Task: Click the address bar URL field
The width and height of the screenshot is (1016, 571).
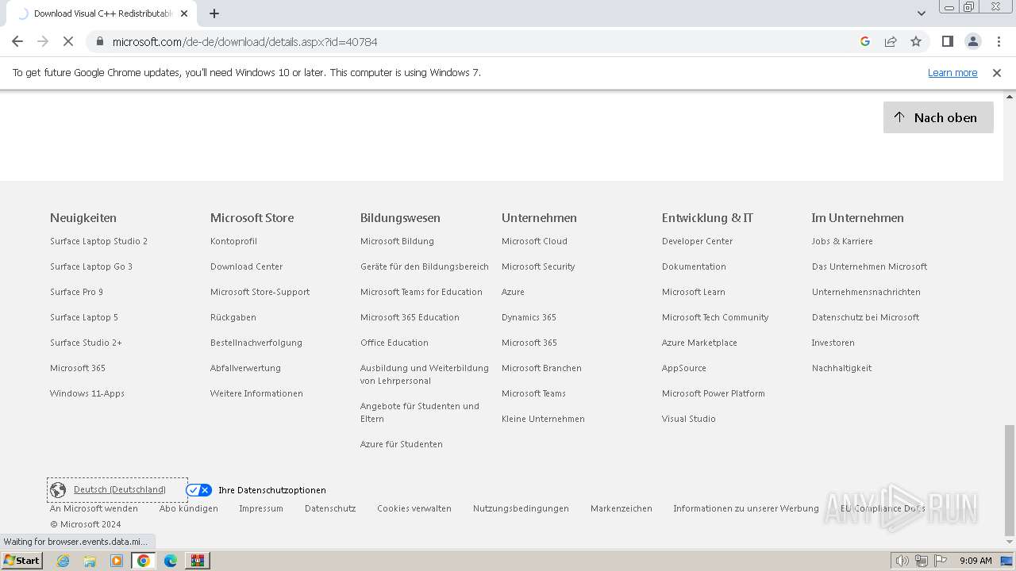Action: pyautogui.click(x=476, y=41)
